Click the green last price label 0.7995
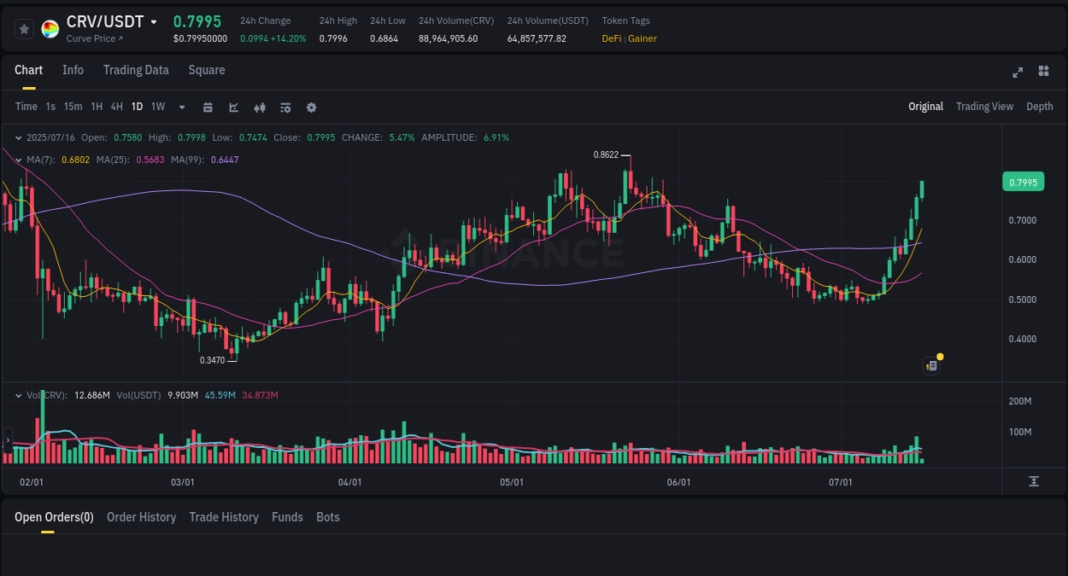This screenshot has width=1068, height=576. point(1023,182)
